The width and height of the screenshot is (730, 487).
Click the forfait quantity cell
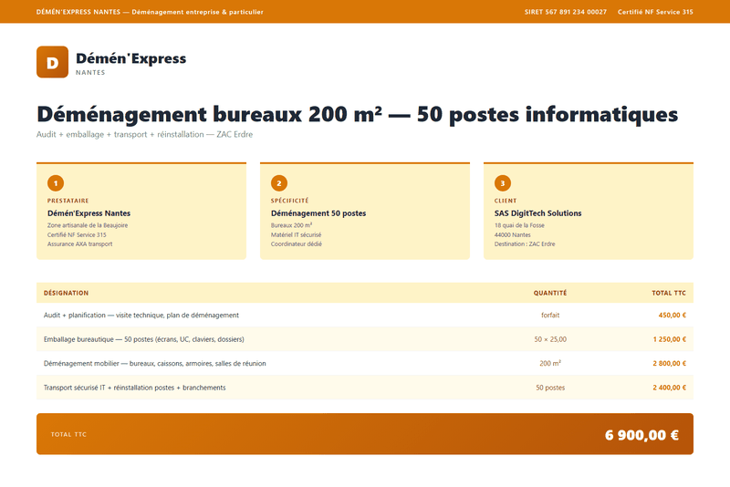550,316
